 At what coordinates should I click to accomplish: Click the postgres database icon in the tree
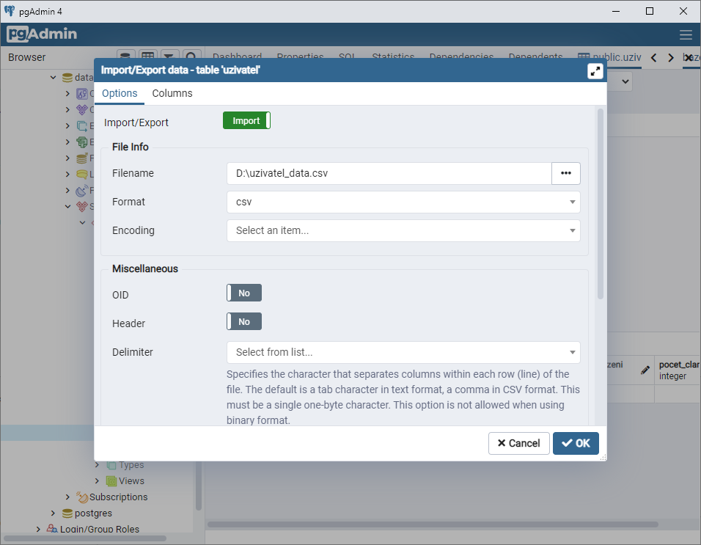click(67, 513)
